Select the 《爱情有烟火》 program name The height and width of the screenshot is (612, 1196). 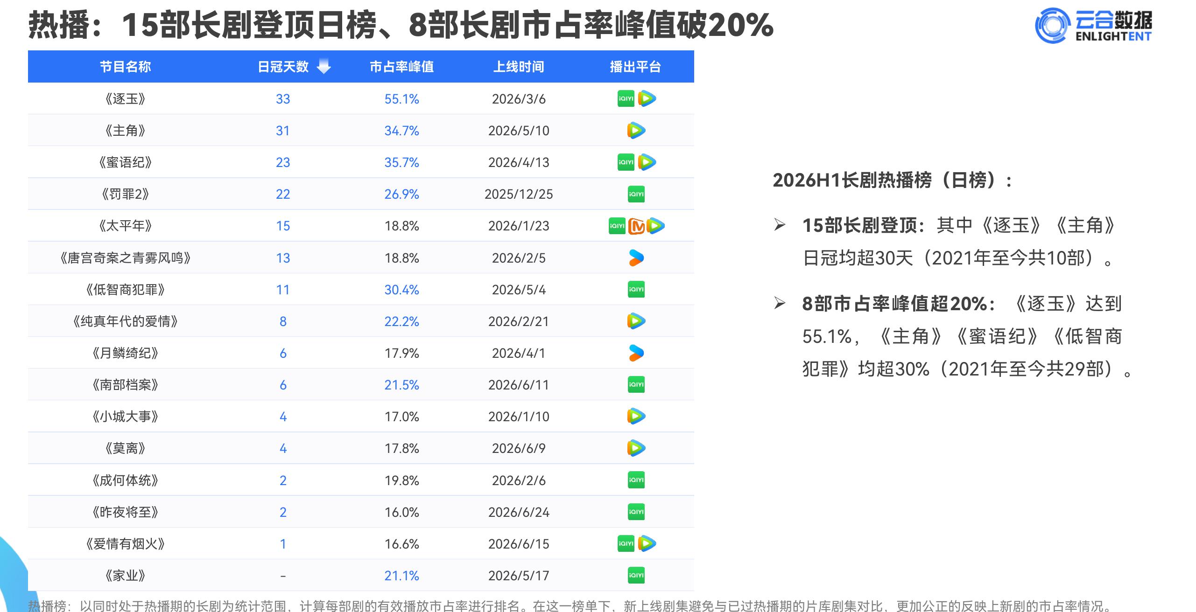coord(125,544)
